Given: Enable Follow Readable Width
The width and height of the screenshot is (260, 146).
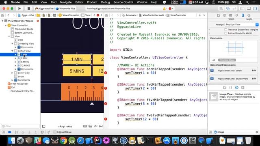Looking at the screenshot, I should pos(226,33).
